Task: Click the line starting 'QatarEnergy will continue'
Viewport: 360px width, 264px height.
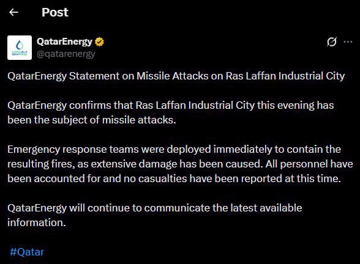Action: click(x=155, y=208)
